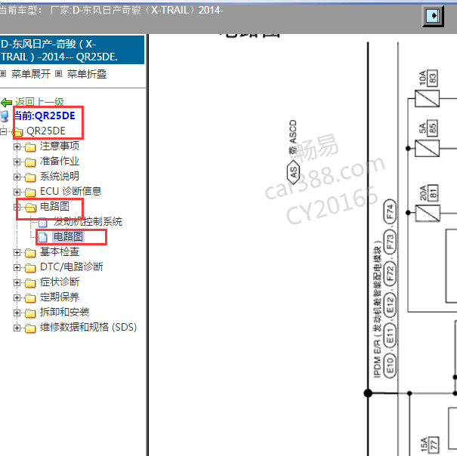The height and width of the screenshot is (456, 457).
Task: Click the F74 connector label in diagram
Action: pyautogui.click(x=390, y=212)
